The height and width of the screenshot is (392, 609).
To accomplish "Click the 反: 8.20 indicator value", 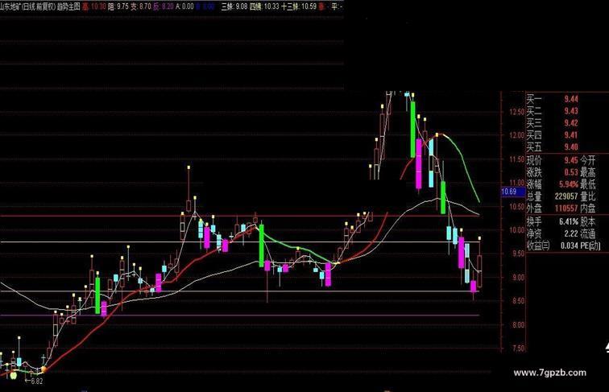I will 163,6.
